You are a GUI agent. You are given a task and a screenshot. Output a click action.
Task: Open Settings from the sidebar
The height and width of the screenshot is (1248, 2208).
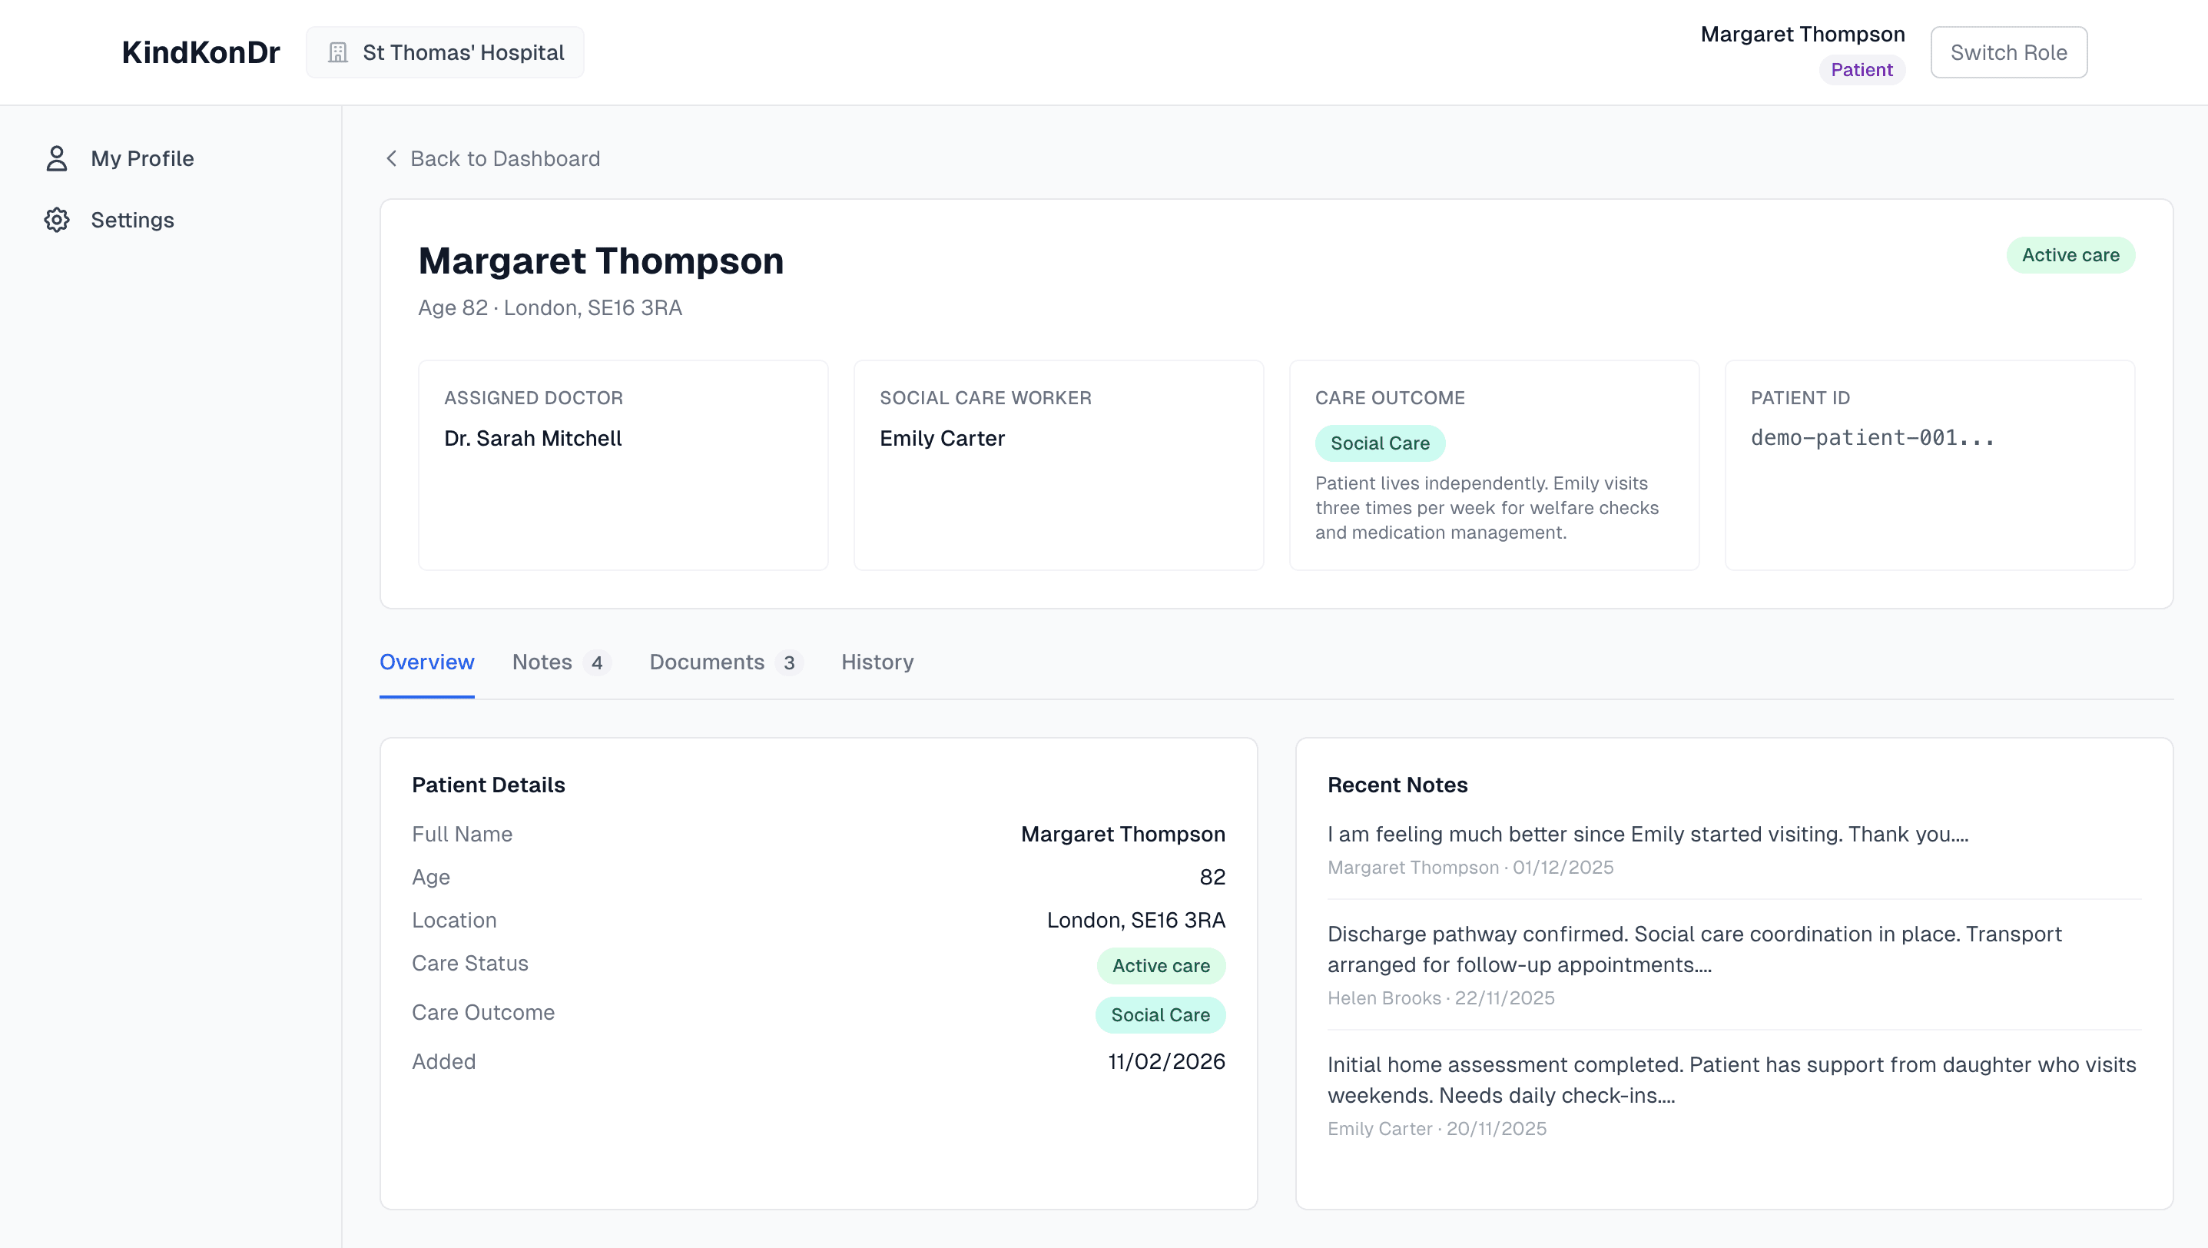132,221
